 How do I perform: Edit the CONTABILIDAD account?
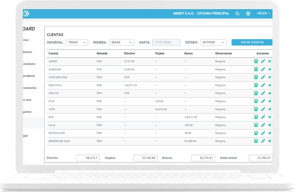[x=263, y=77]
